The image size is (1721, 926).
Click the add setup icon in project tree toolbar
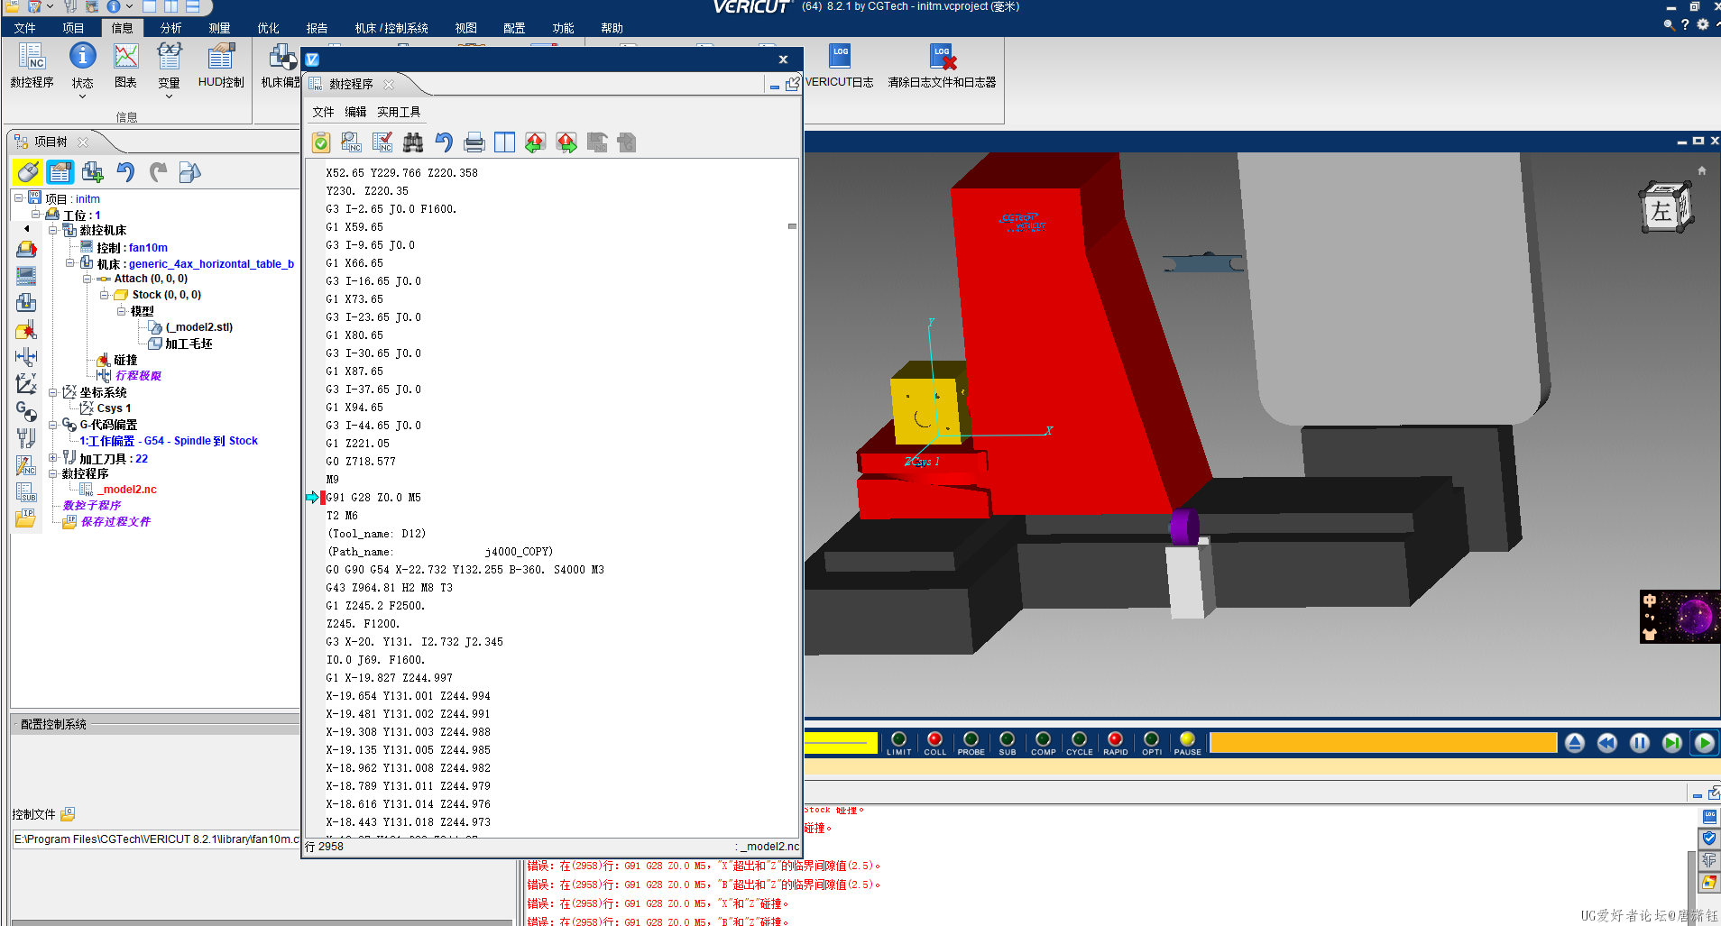coord(93,171)
